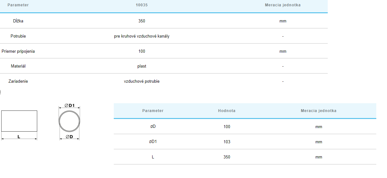Click the '10035' column header

point(142,5)
